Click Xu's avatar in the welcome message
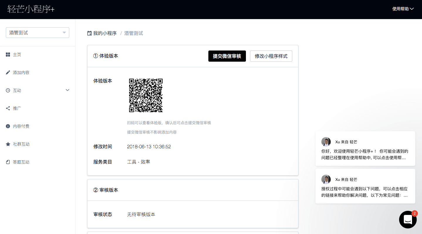 click(326, 142)
